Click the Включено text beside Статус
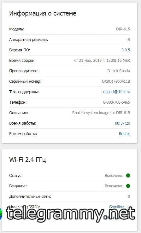Screen dimensions: 141x233 coord(113,176)
